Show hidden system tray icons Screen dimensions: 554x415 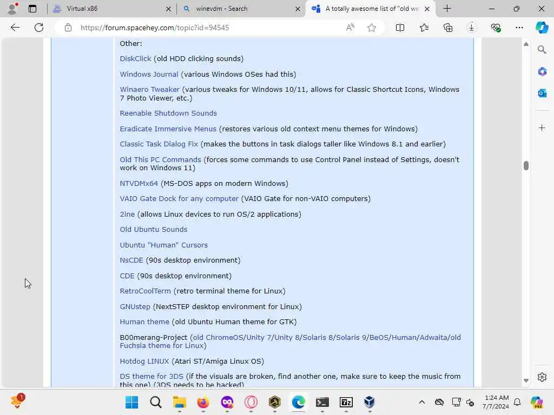[x=421, y=402]
